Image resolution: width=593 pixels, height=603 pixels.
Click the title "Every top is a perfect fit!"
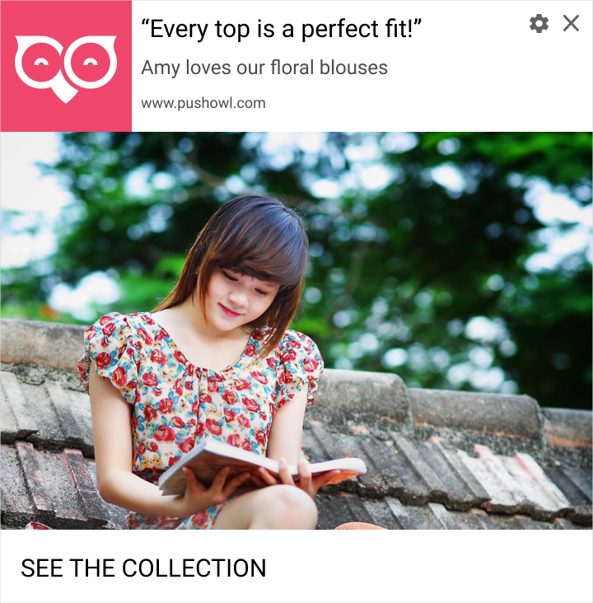(282, 29)
